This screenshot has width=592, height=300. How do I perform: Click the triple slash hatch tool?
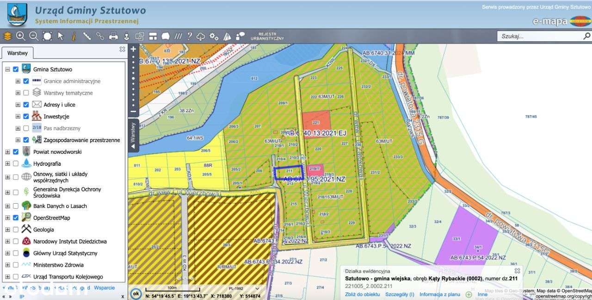(178, 36)
